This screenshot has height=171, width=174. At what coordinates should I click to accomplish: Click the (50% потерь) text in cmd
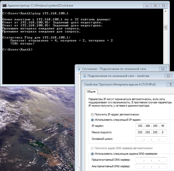[x=22, y=44]
